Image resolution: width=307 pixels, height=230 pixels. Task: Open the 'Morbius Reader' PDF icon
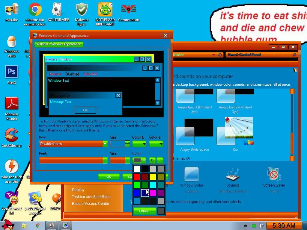click(x=12, y=108)
